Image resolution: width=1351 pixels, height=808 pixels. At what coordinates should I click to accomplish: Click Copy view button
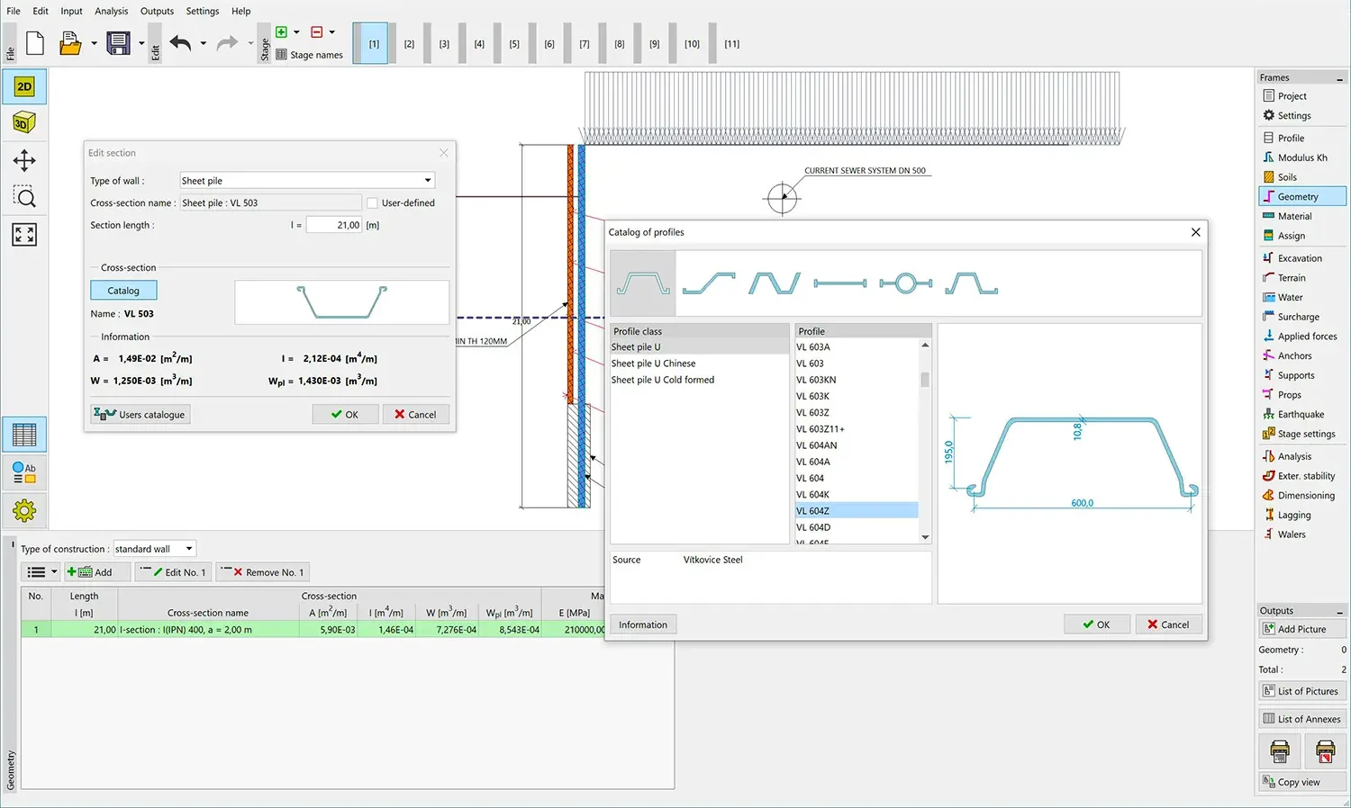pos(1301,782)
